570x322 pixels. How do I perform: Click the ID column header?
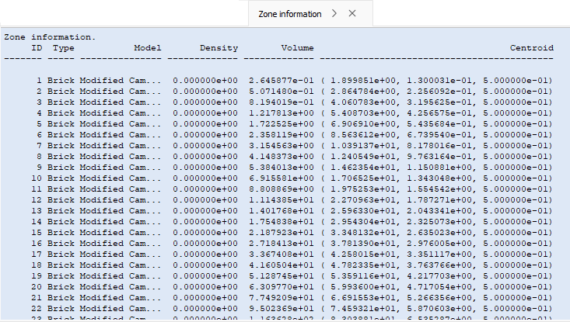click(37, 48)
